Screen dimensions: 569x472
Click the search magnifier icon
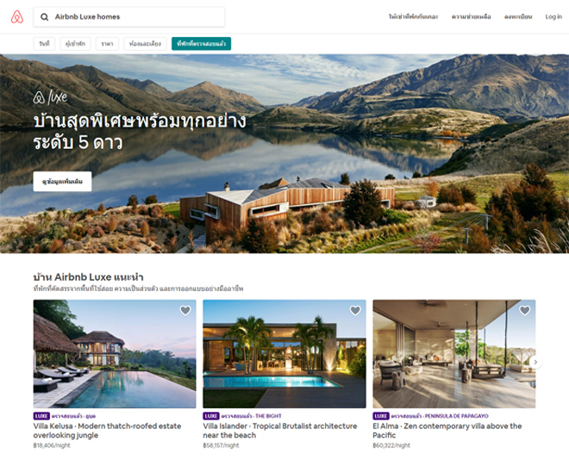(x=44, y=17)
